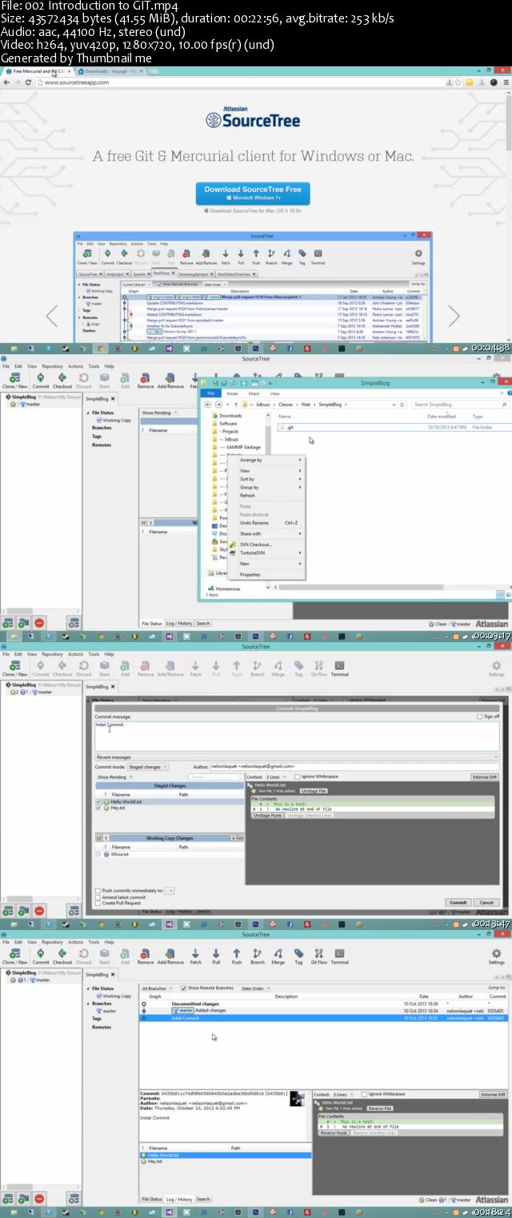This screenshot has width=512, height=1218.
Task: Click Branch icon in the log view toolbar
Action: point(257,956)
